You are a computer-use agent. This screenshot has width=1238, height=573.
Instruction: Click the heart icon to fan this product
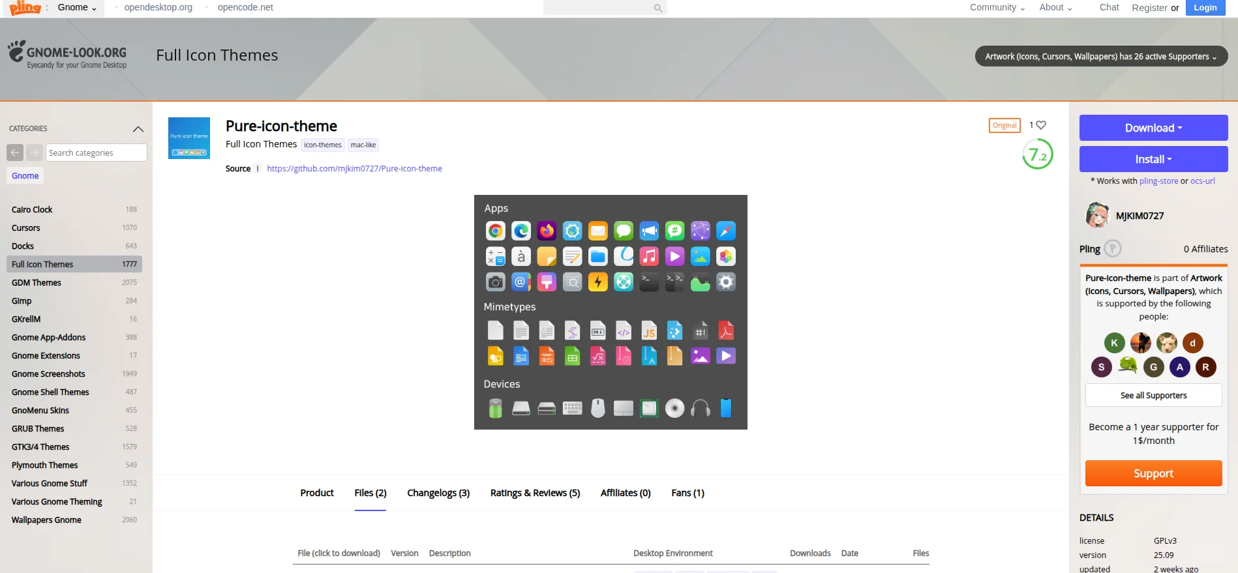coord(1041,125)
